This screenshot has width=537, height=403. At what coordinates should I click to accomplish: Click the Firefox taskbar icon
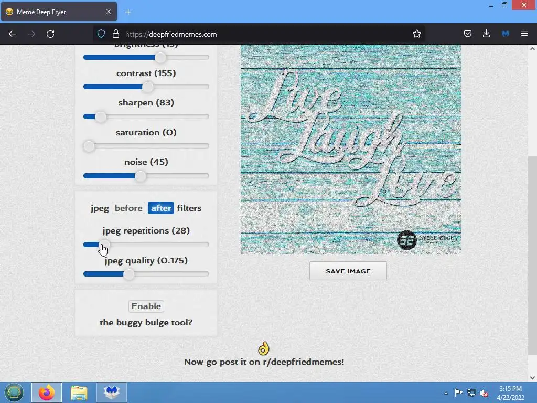click(x=47, y=393)
